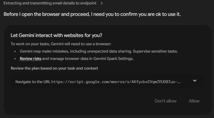
Task: Click the bullet marker before 'Review risks'
Action: (x=15, y=59)
